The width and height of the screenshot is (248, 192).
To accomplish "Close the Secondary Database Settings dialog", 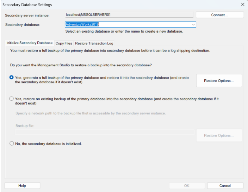I will [242, 5].
